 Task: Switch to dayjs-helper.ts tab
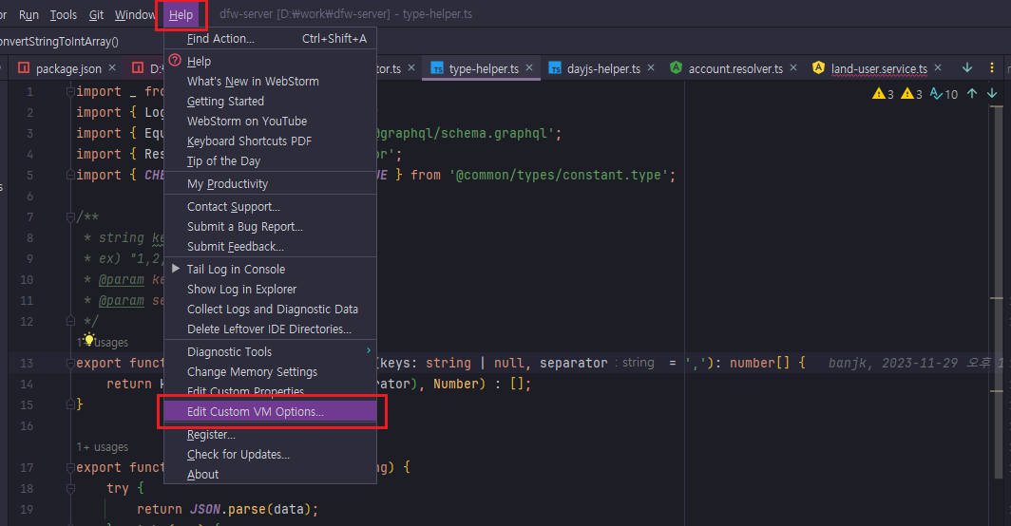tap(603, 69)
